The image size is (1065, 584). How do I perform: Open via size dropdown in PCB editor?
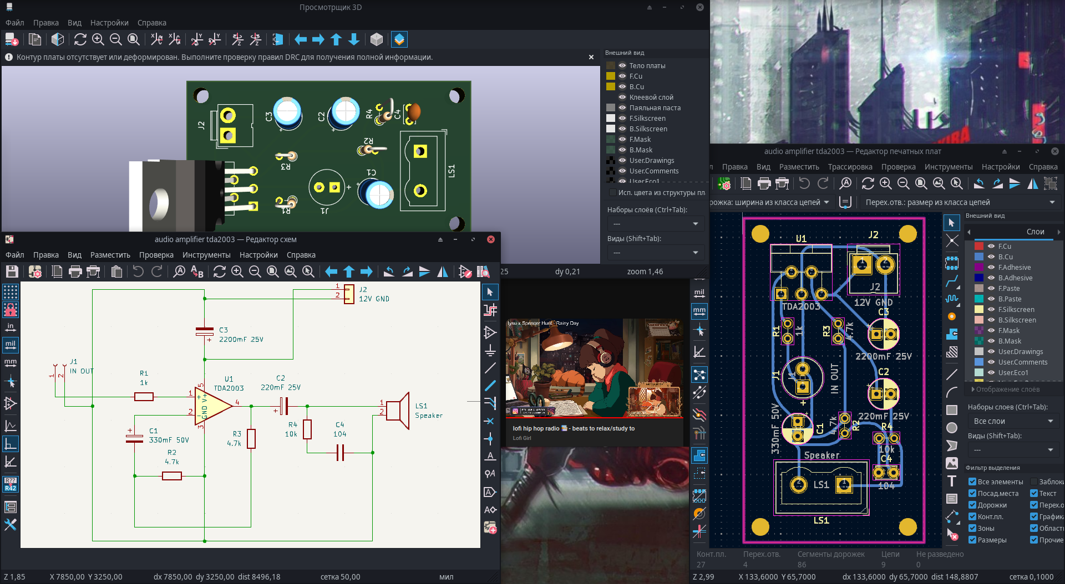click(x=960, y=202)
